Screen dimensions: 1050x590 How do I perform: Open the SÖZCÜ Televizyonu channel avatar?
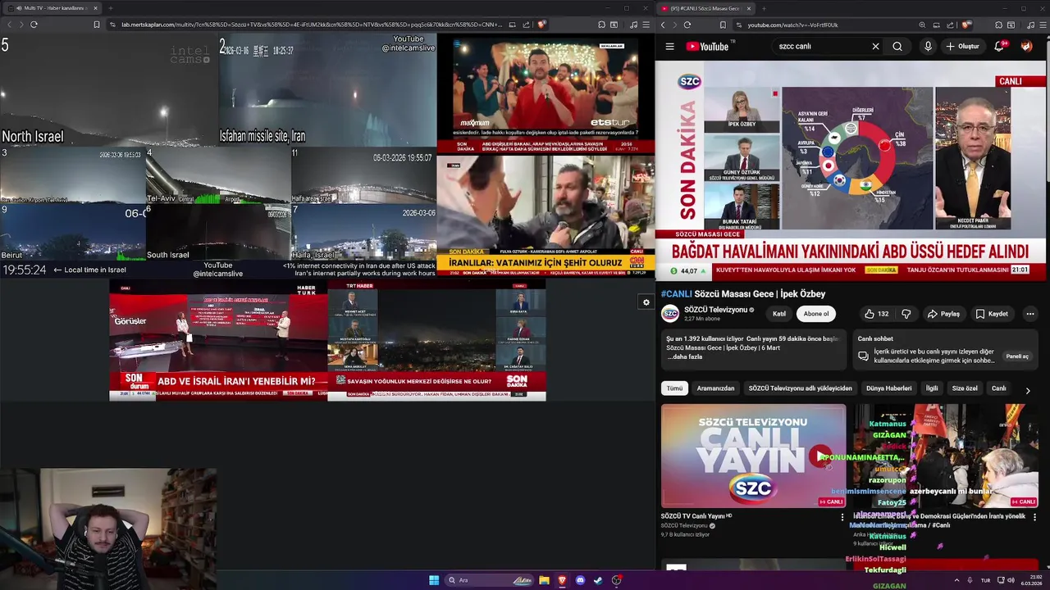pyautogui.click(x=670, y=314)
